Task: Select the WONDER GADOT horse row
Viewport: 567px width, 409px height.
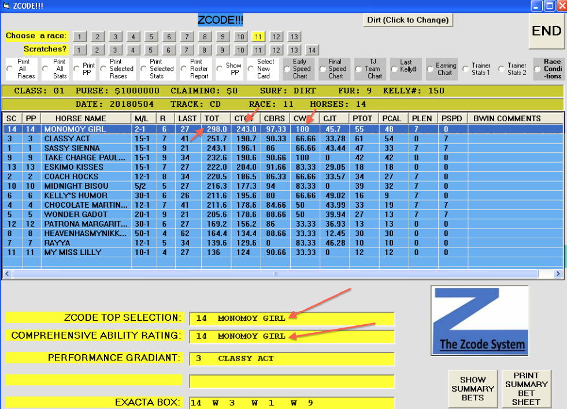Action: coord(283,215)
